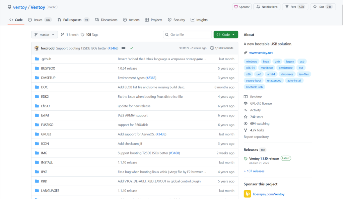Expand the green Code dropdown
Screen dimensions: 343x199
pyautogui.click(x=226, y=34)
